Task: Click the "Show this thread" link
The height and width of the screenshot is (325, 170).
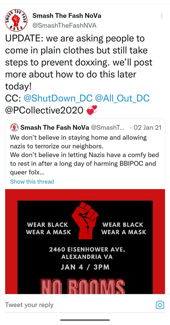Action: pyautogui.click(x=32, y=181)
